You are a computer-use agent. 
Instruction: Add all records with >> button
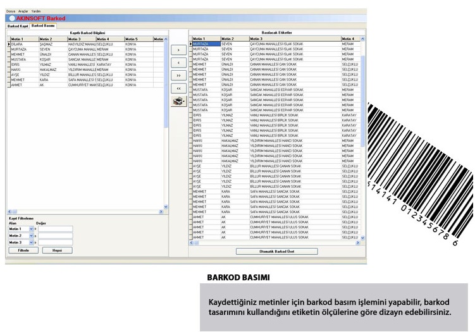click(179, 75)
